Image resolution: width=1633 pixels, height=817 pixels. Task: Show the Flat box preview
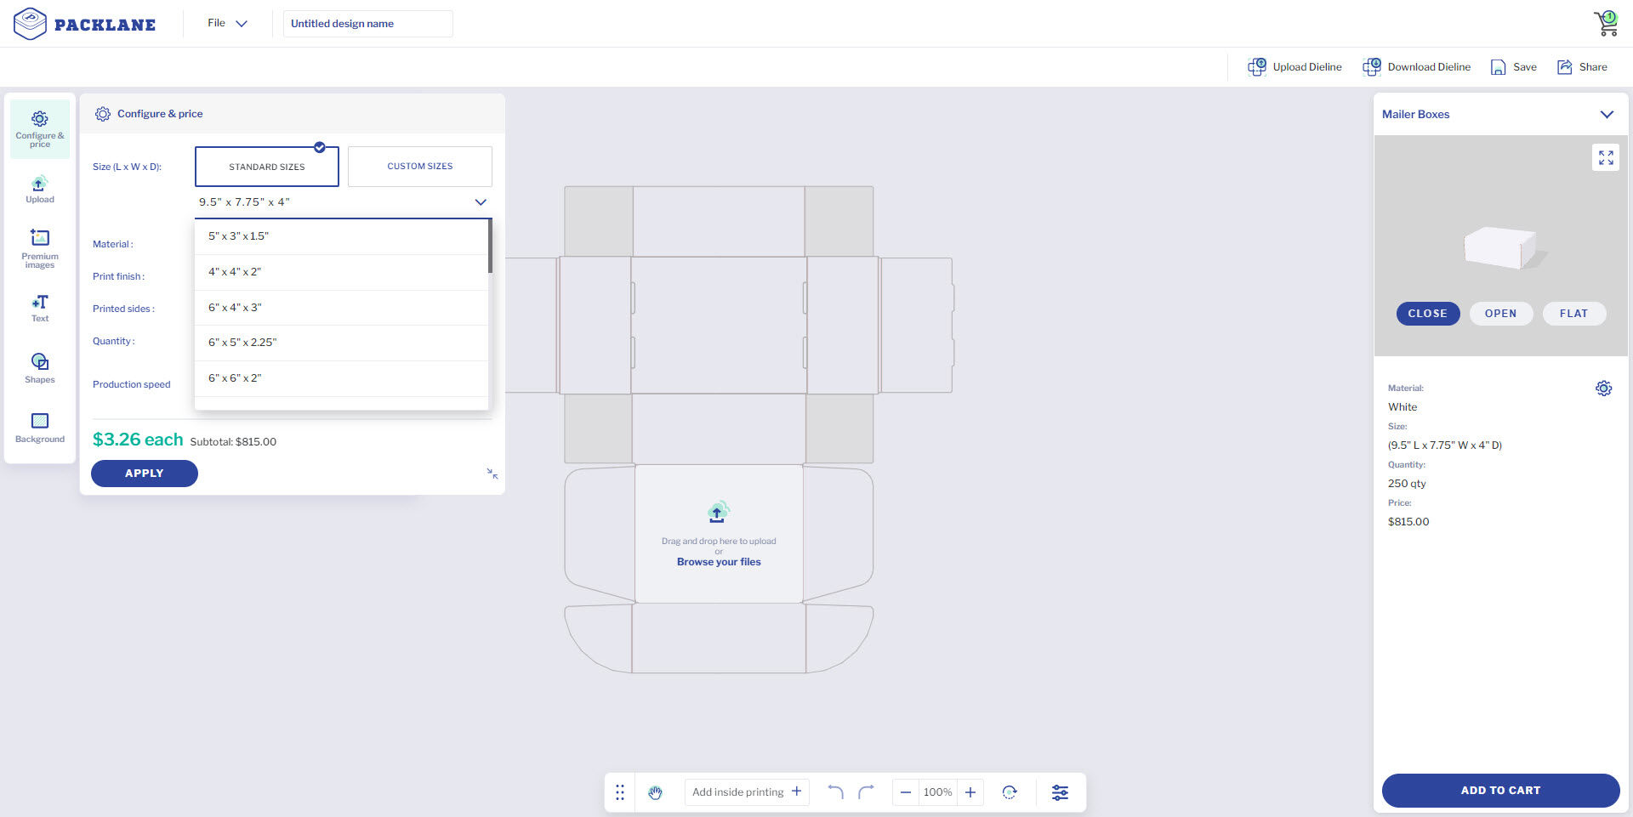(x=1573, y=314)
